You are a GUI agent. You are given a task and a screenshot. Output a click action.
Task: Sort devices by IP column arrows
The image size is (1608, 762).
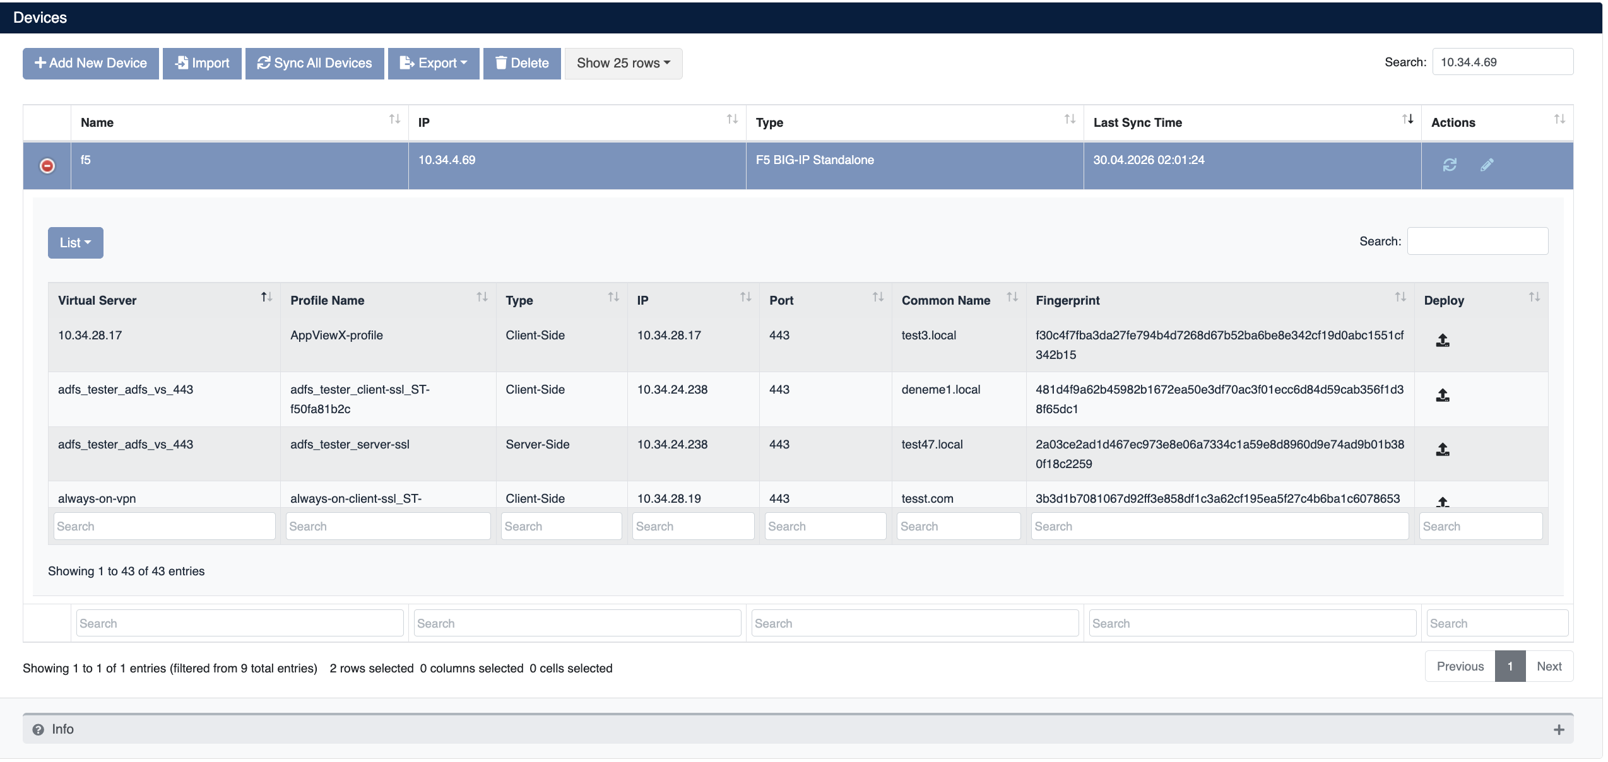pos(732,119)
